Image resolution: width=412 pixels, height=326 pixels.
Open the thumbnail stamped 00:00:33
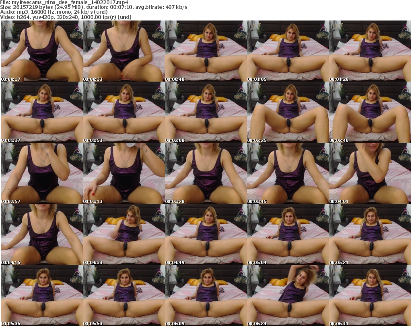pyautogui.click(x=124, y=51)
